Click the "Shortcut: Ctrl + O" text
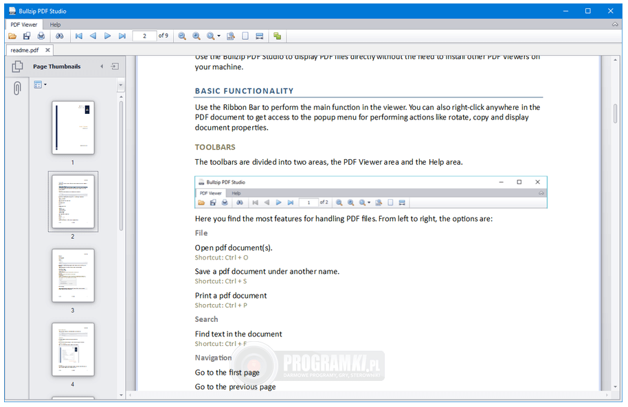Viewport: 628px width, 407px height. [221, 257]
